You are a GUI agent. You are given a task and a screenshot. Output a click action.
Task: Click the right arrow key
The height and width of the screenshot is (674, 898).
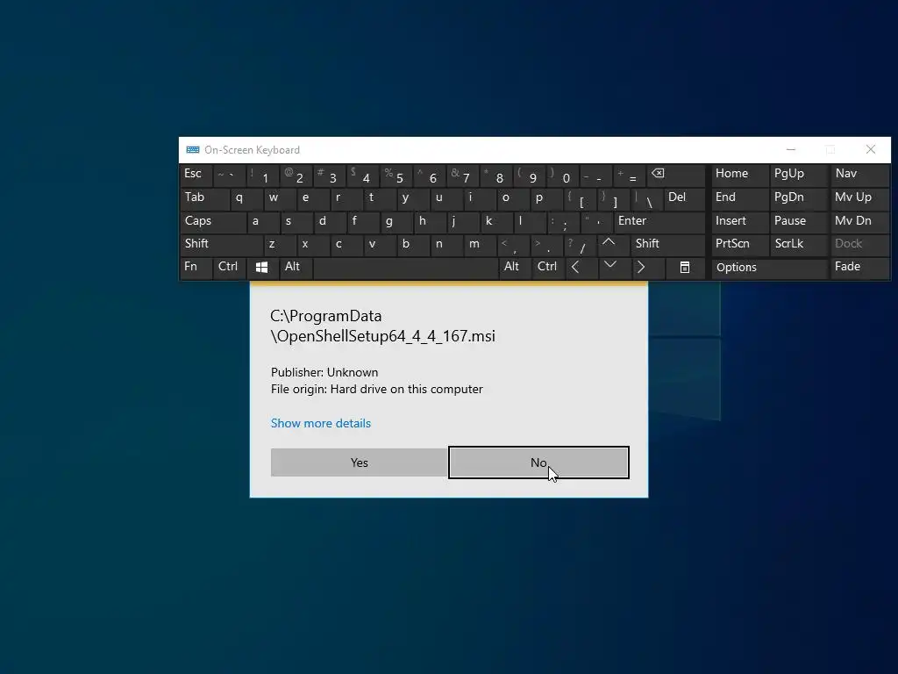click(x=648, y=268)
